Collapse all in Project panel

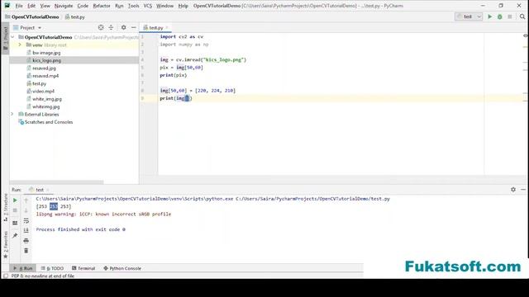(111, 27)
